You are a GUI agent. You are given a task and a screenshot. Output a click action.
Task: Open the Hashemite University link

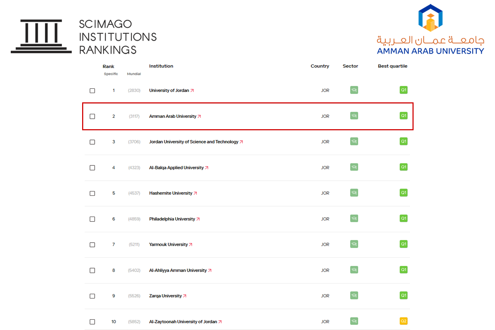(x=173, y=193)
